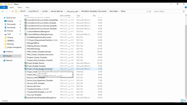Click document icon of GoodMeetingsPracticeDocument
187x105 pixels.
pos(25,37)
